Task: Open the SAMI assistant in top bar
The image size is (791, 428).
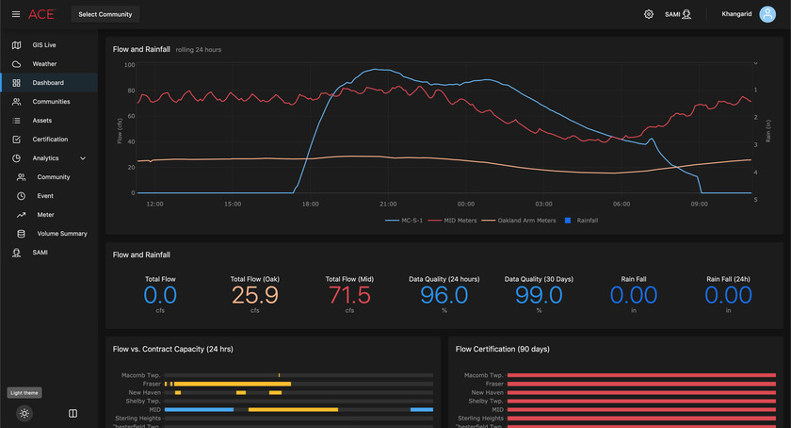Action: tap(678, 14)
